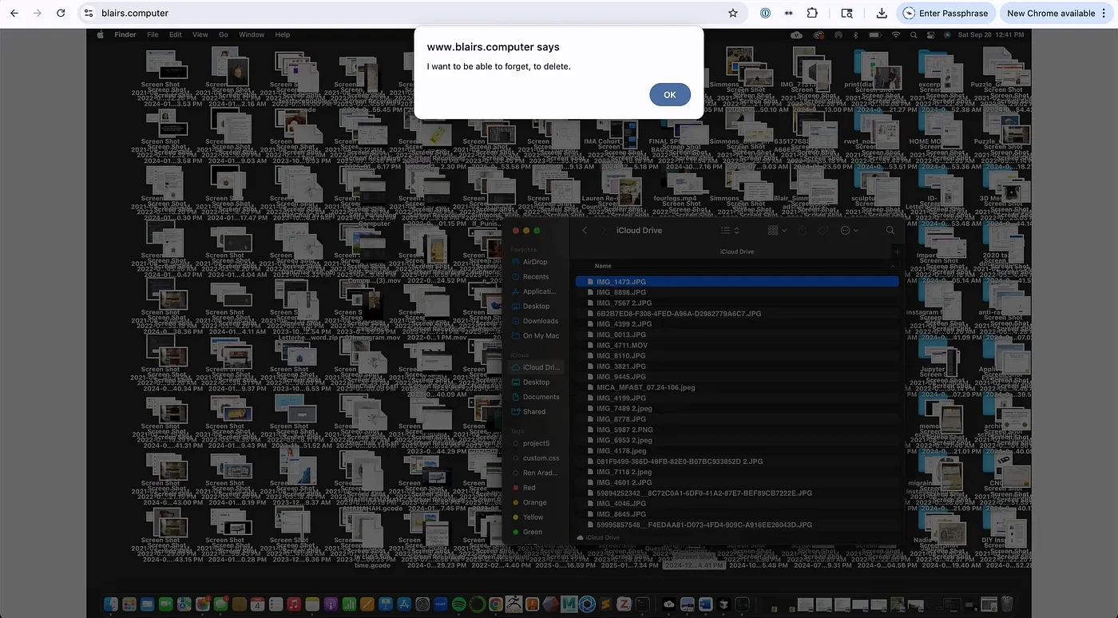1118x618 pixels.
Task: Click Finder's back chevron beside iCloud Drive
Action: (x=585, y=231)
